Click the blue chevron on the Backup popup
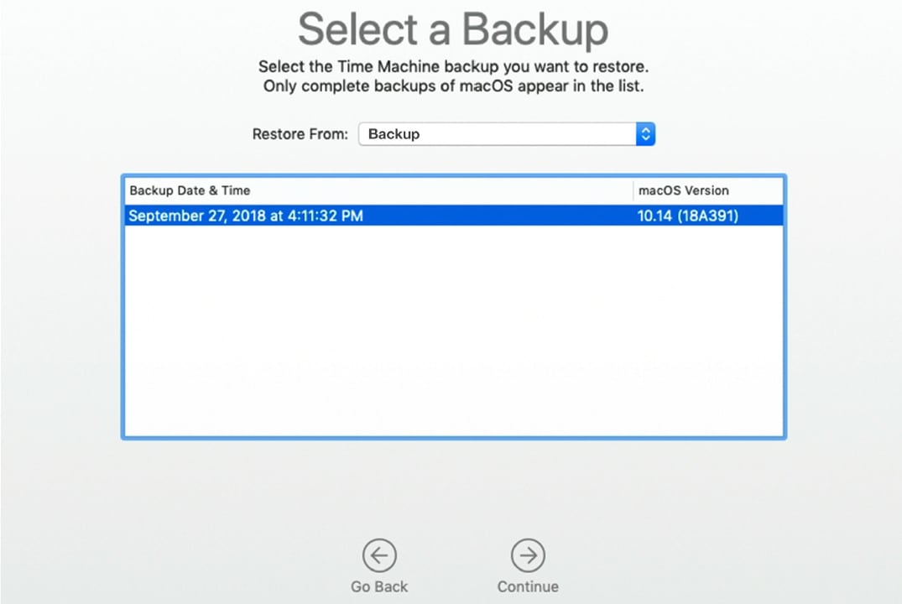 click(644, 133)
